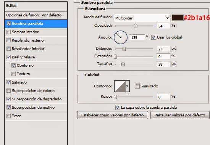
Task: Open the Estilos panel header
Action: (x=36, y=6)
